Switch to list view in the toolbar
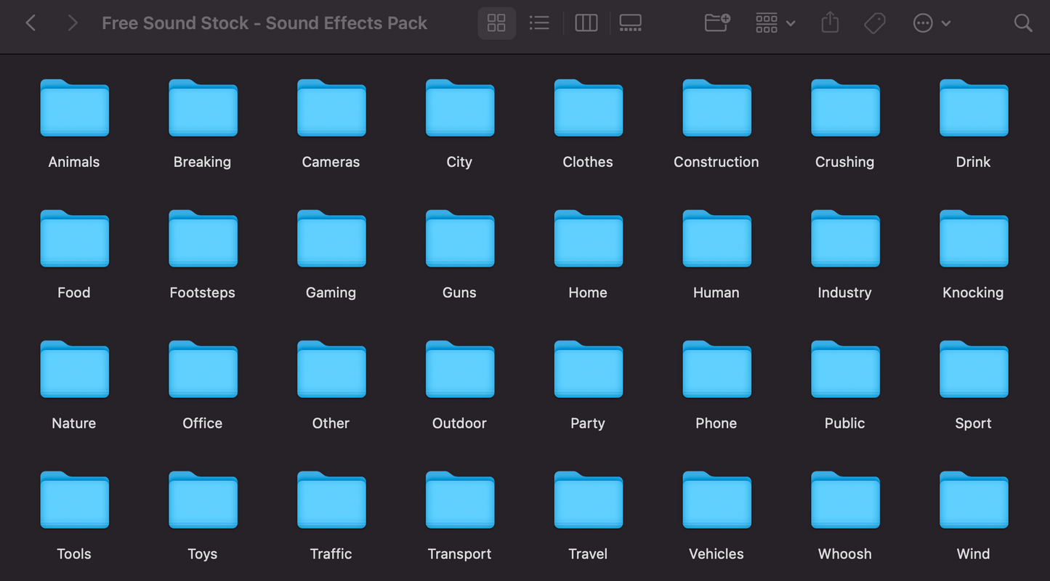 pyautogui.click(x=539, y=23)
